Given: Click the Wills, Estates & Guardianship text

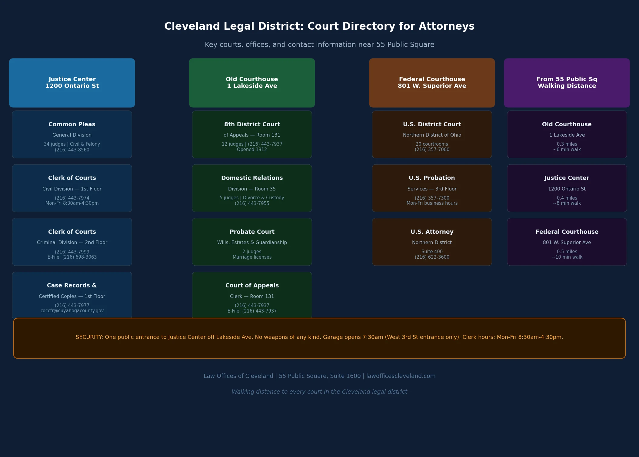Looking at the screenshot, I should click(252, 243).
